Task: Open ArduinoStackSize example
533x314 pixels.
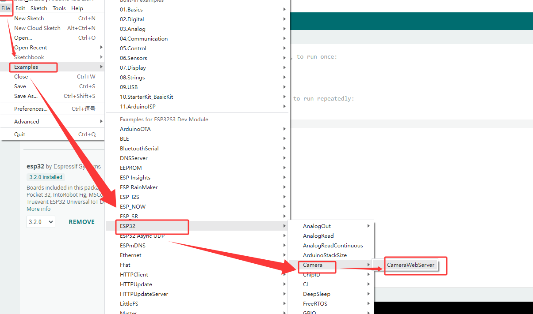Action: click(331, 255)
